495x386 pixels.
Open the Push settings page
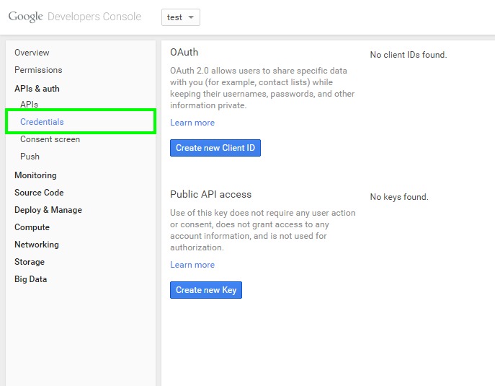click(30, 157)
